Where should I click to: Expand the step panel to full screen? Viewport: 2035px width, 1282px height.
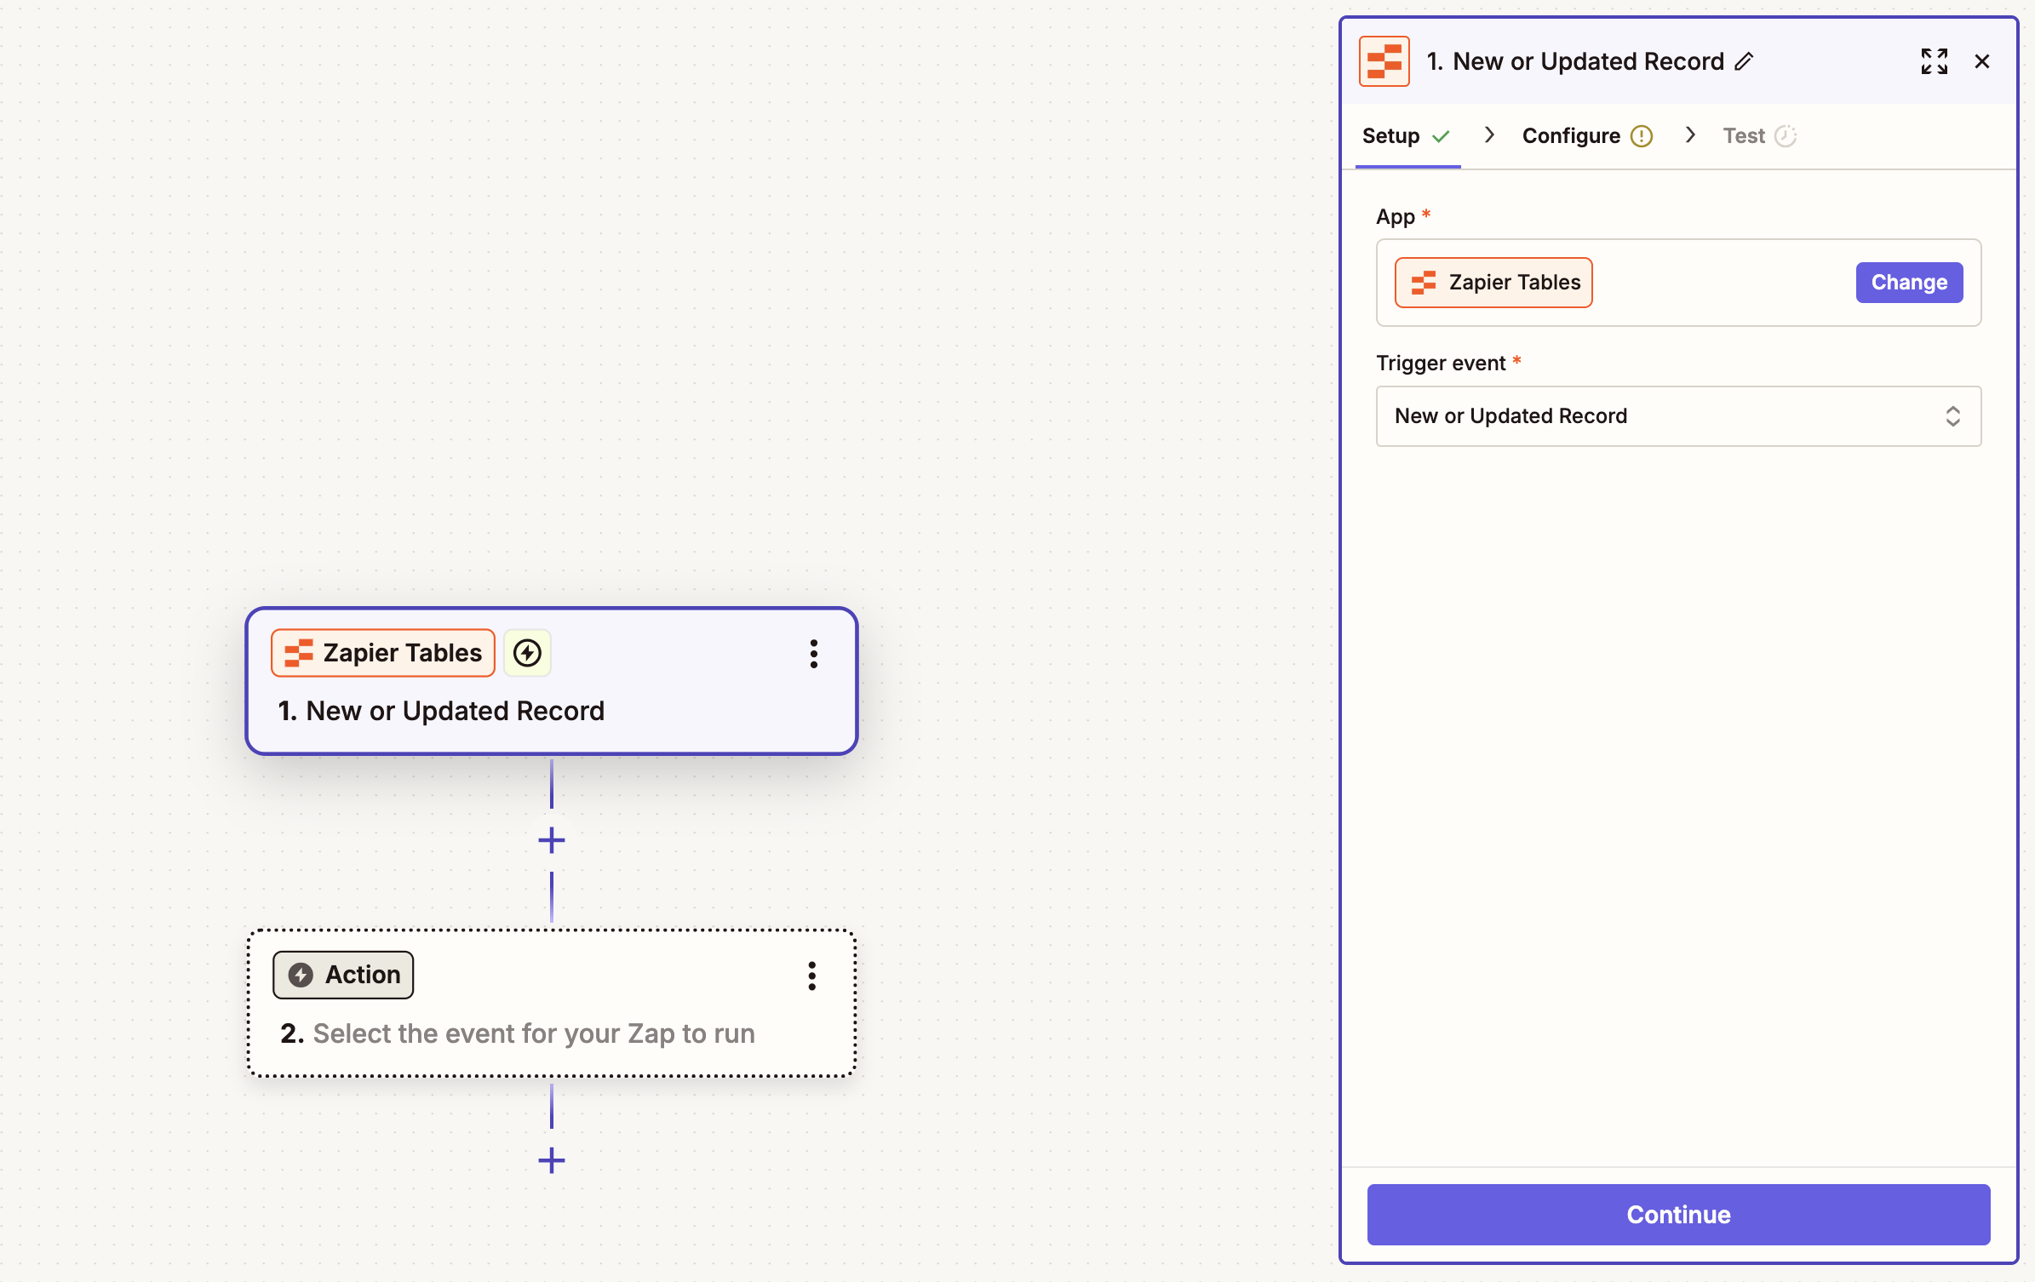pos(1934,61)
